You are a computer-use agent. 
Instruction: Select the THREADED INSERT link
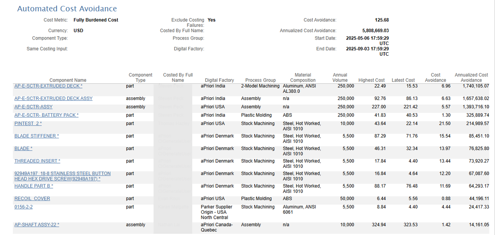[x=37, y=161]
